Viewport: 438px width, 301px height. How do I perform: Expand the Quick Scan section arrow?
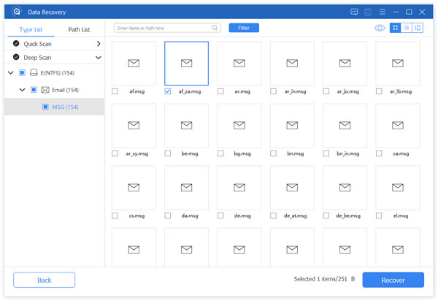[x=99, y=44]
